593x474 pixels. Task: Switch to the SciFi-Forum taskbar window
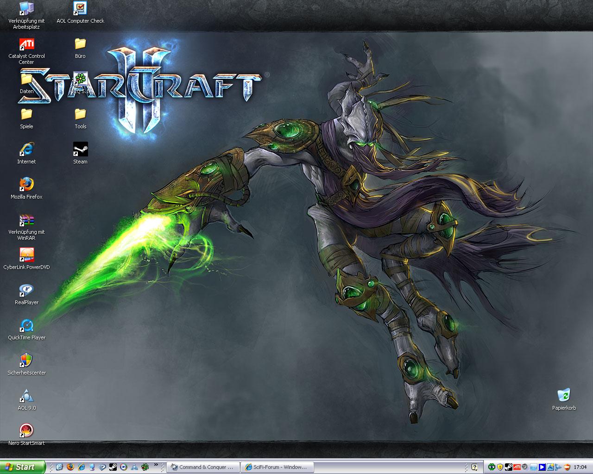[277, 467]
